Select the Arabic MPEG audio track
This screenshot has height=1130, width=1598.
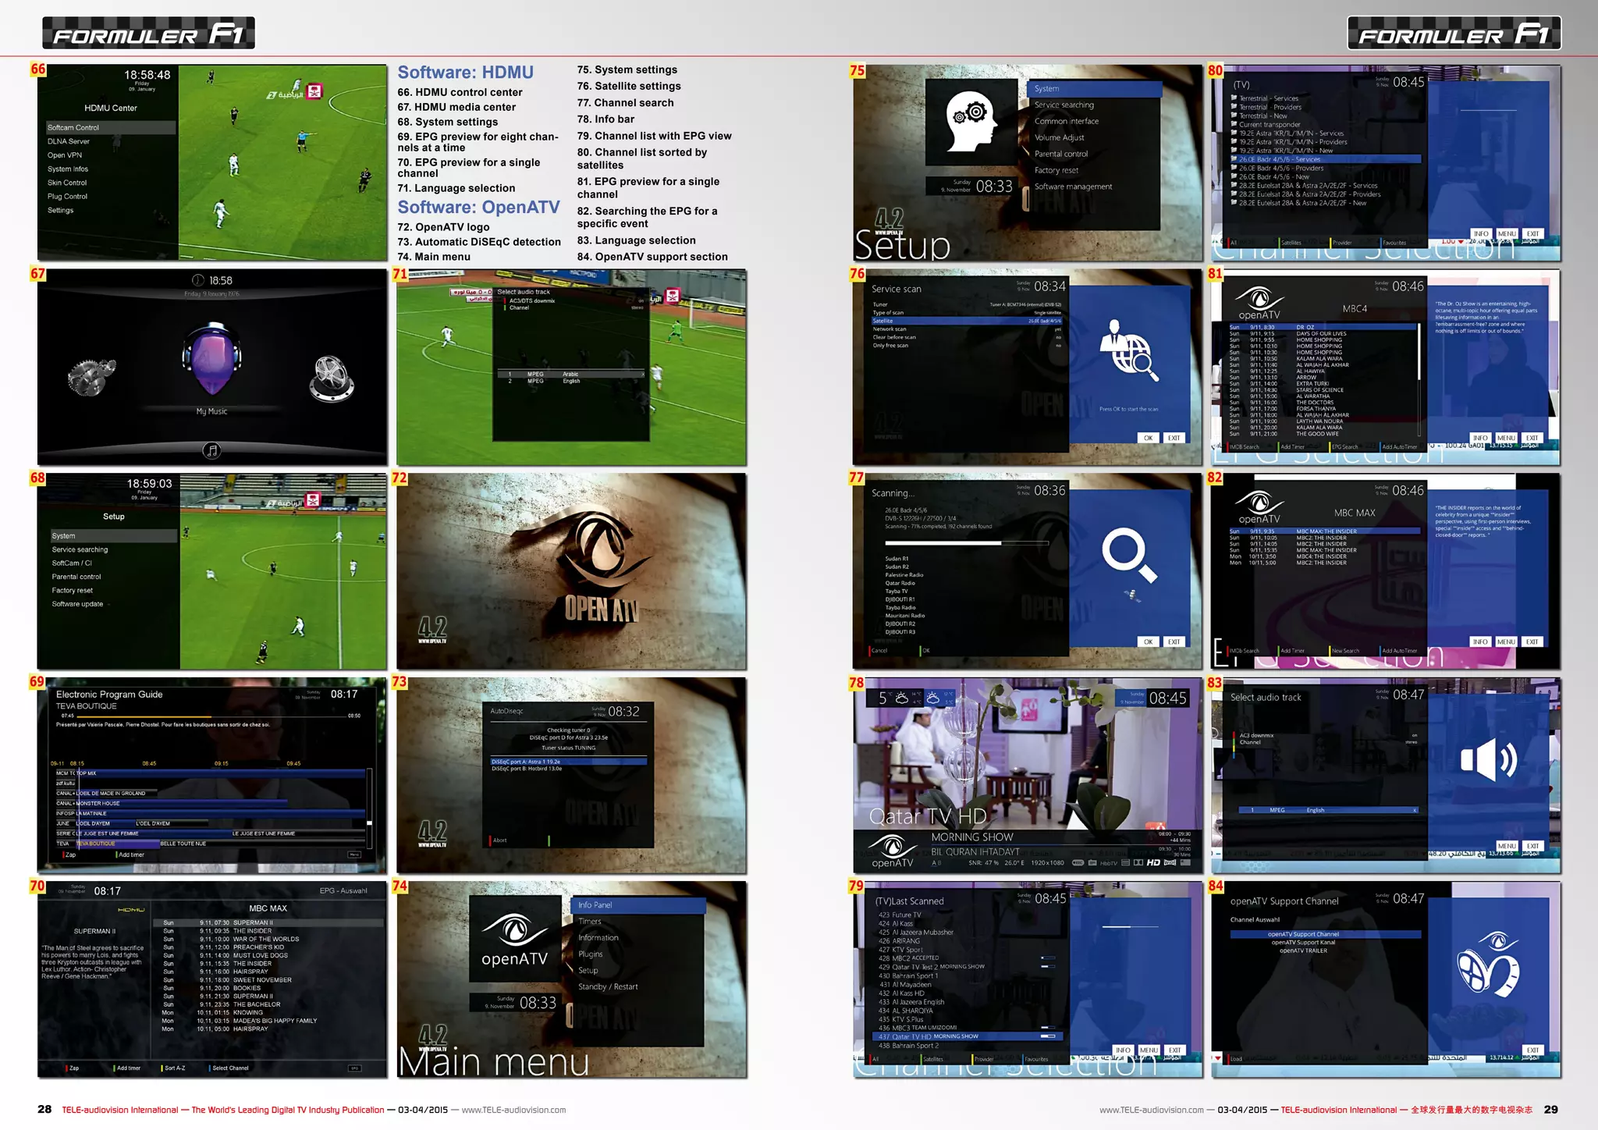pos(571,374)
